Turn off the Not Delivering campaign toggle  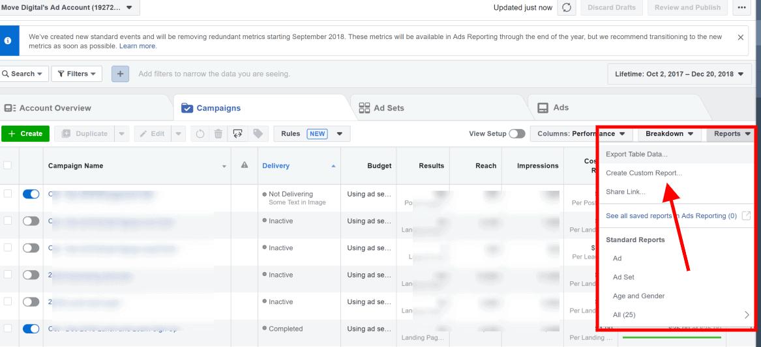31,194
